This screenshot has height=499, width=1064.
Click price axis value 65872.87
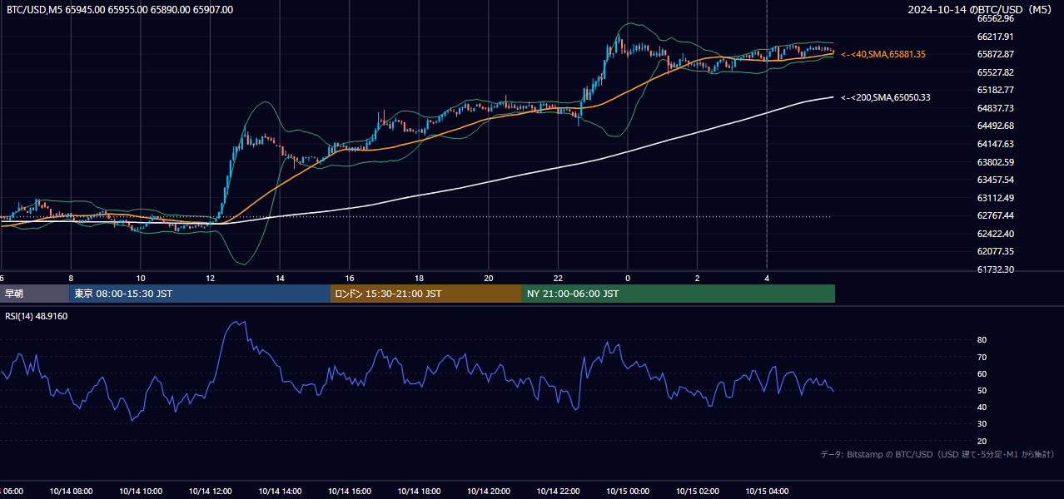pyautogui.click(x=995, y=54)
